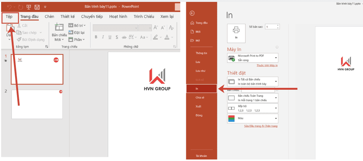
Task: Choose Mới in backstage menu
Action: (195, 32)
